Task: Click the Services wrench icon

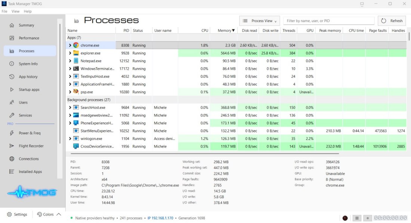Action: click(12, 115)
